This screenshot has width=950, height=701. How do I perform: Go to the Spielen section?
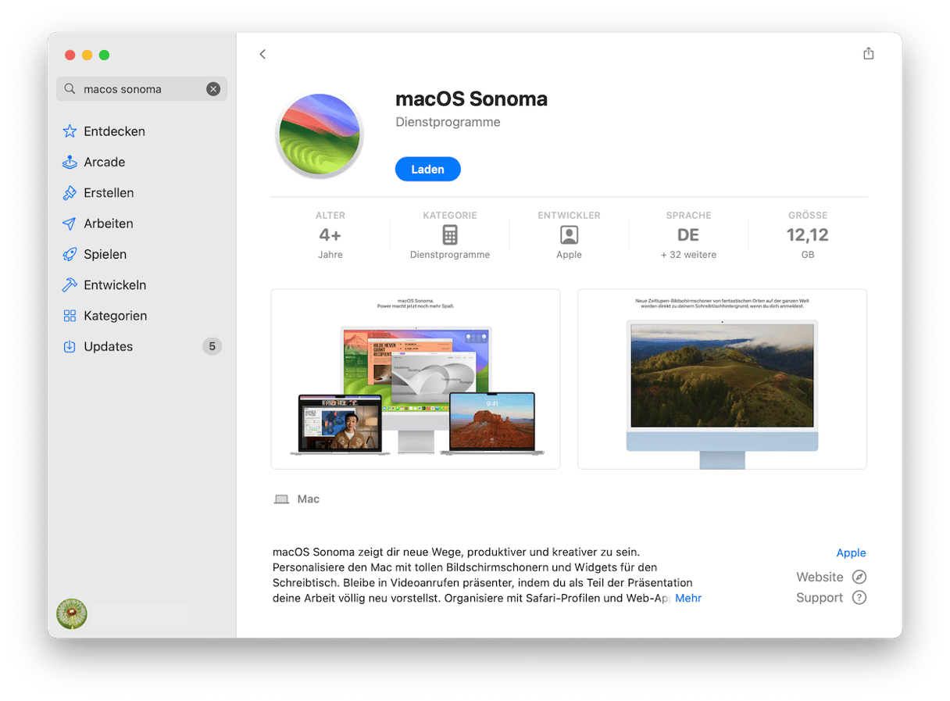pyautogui.click(x=105, y=254)
